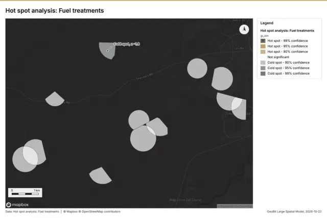Screen dimensions: 327x218
Task: Click the Cold spot - 99% confidence swatch
Action: point(263,74)
